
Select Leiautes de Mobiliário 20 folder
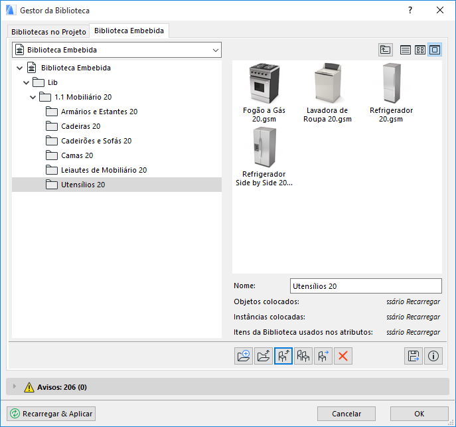[117, 170]
